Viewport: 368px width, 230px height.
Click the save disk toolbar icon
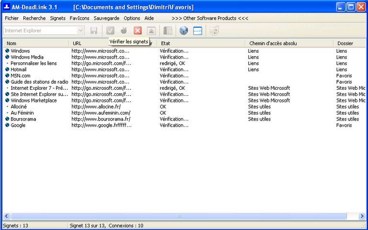click(x=93, y=31)
